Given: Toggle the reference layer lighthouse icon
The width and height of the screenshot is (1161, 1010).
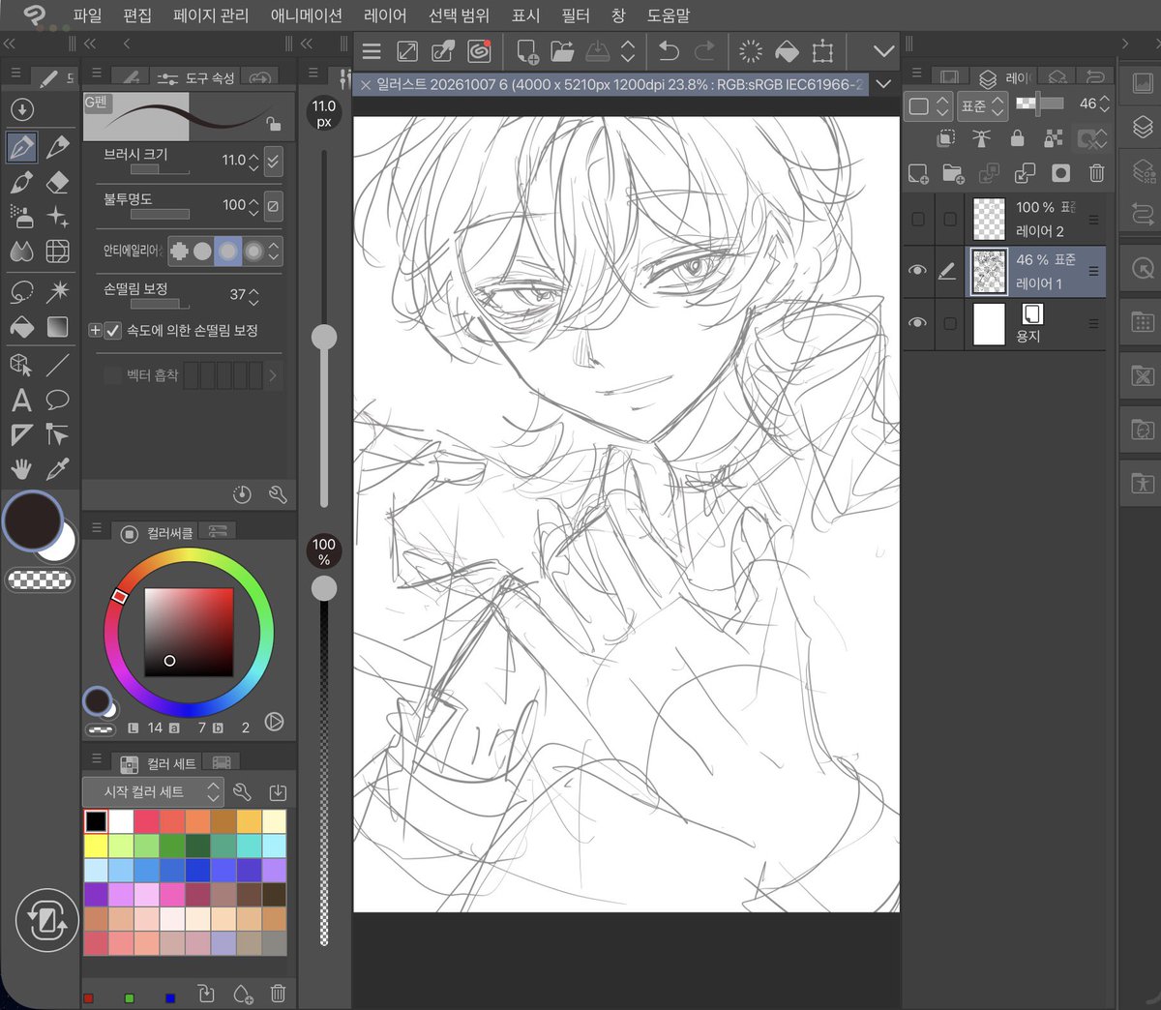Looking at the screenshot, I should [981, 138].
